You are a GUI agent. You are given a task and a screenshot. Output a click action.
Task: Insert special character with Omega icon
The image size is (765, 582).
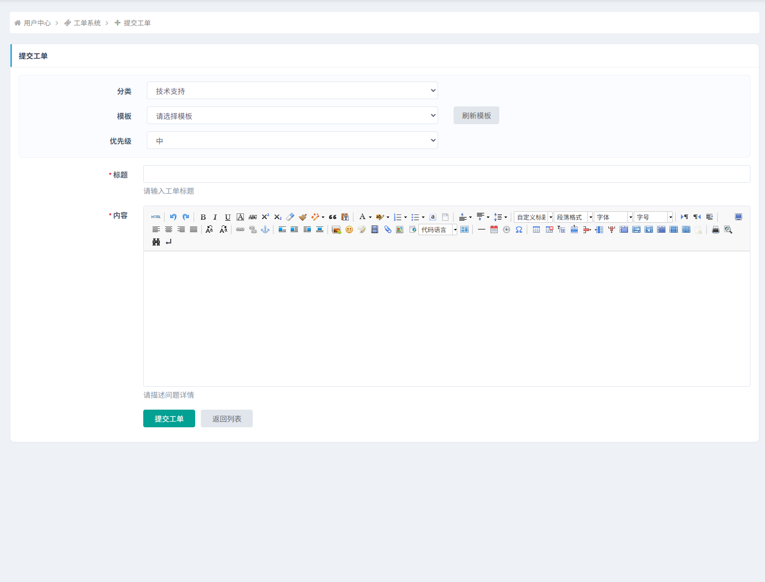click(519, 229)
